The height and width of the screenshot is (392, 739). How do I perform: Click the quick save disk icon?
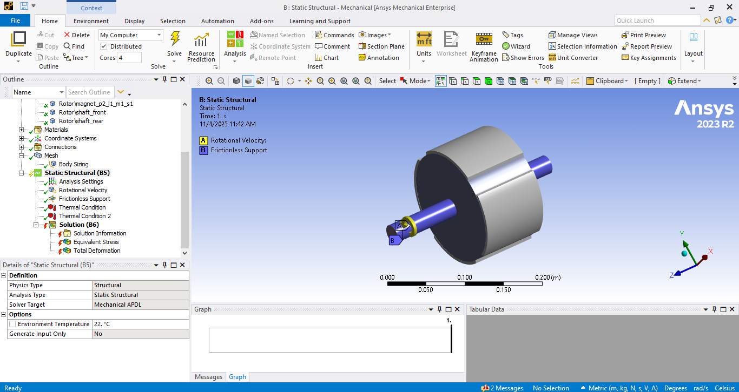(x=24, y=6)
